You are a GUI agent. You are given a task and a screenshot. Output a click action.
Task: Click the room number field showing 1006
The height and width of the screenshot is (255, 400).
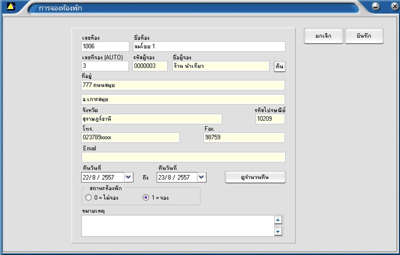[x=105, y=46]
